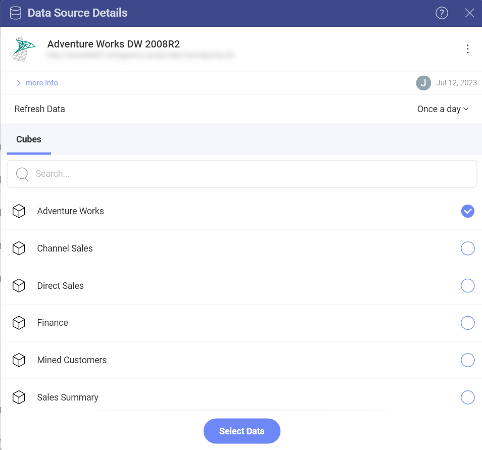The image size is (482, 450).
Task: Open the Once a day refresh dropdown
Action: 443,109
